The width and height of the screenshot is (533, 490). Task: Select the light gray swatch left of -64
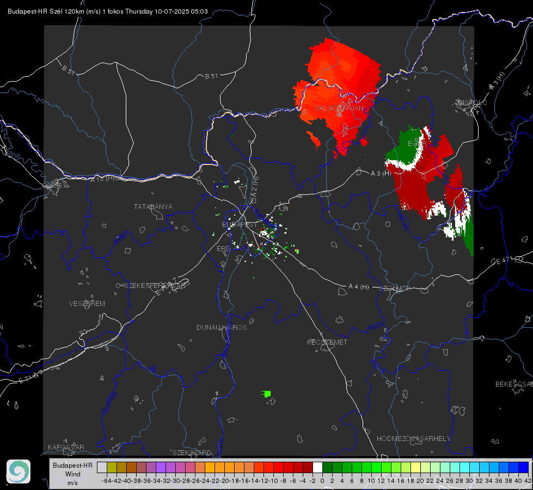102,467
